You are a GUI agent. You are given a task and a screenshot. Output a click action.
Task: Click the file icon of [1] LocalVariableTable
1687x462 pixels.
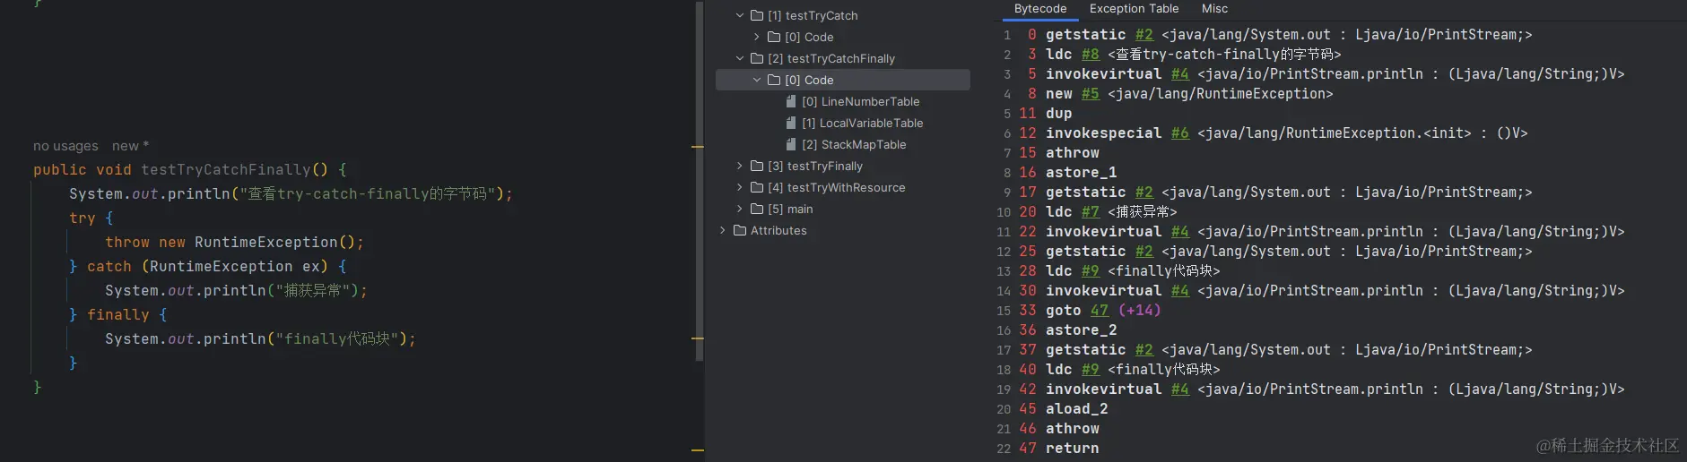click(791, 123)
